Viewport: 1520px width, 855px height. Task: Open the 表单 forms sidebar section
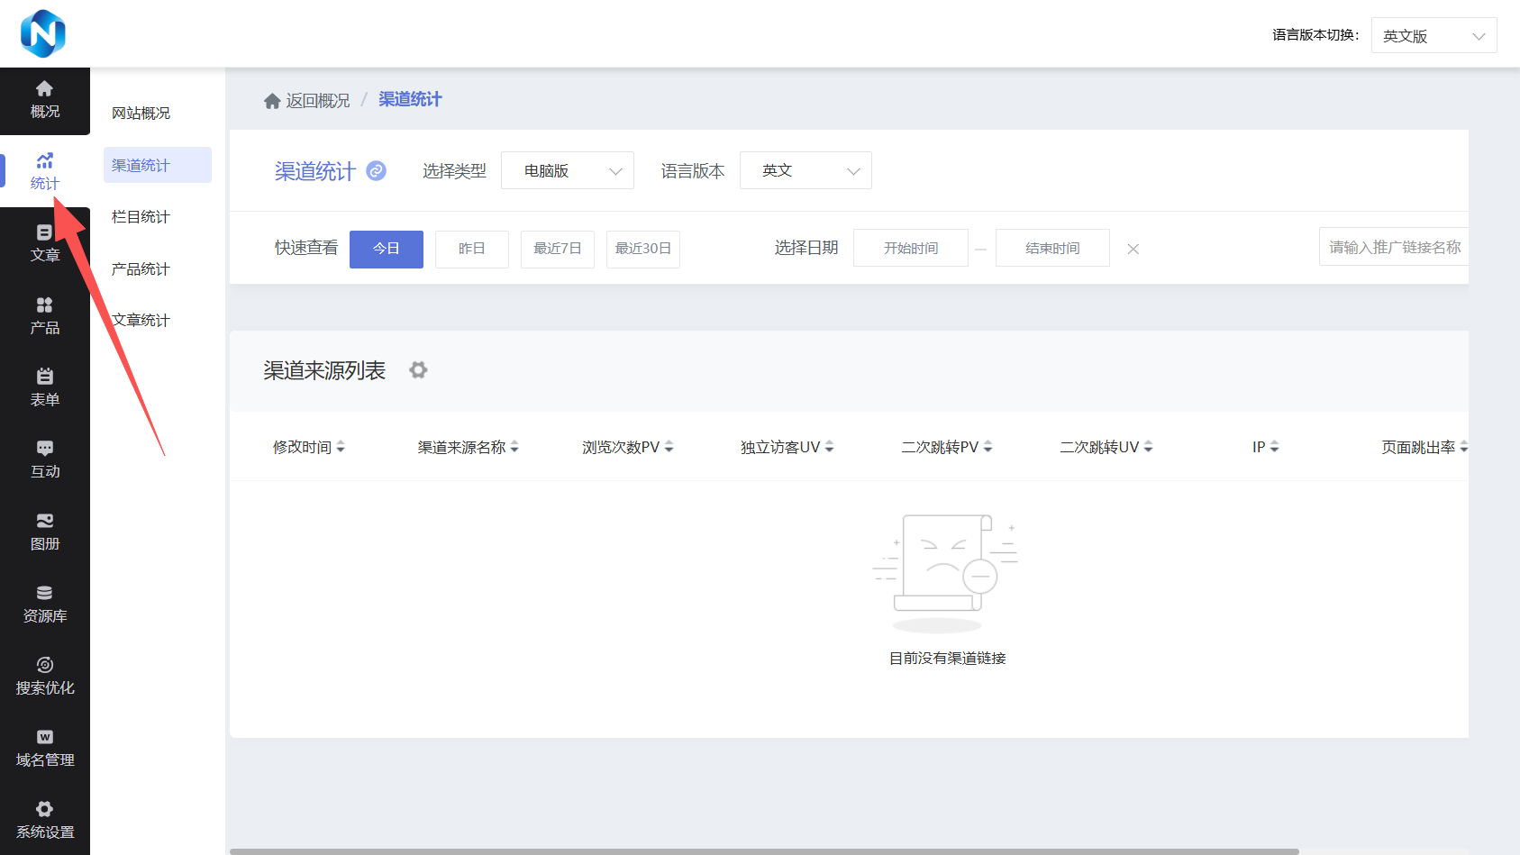coord(44,387)
